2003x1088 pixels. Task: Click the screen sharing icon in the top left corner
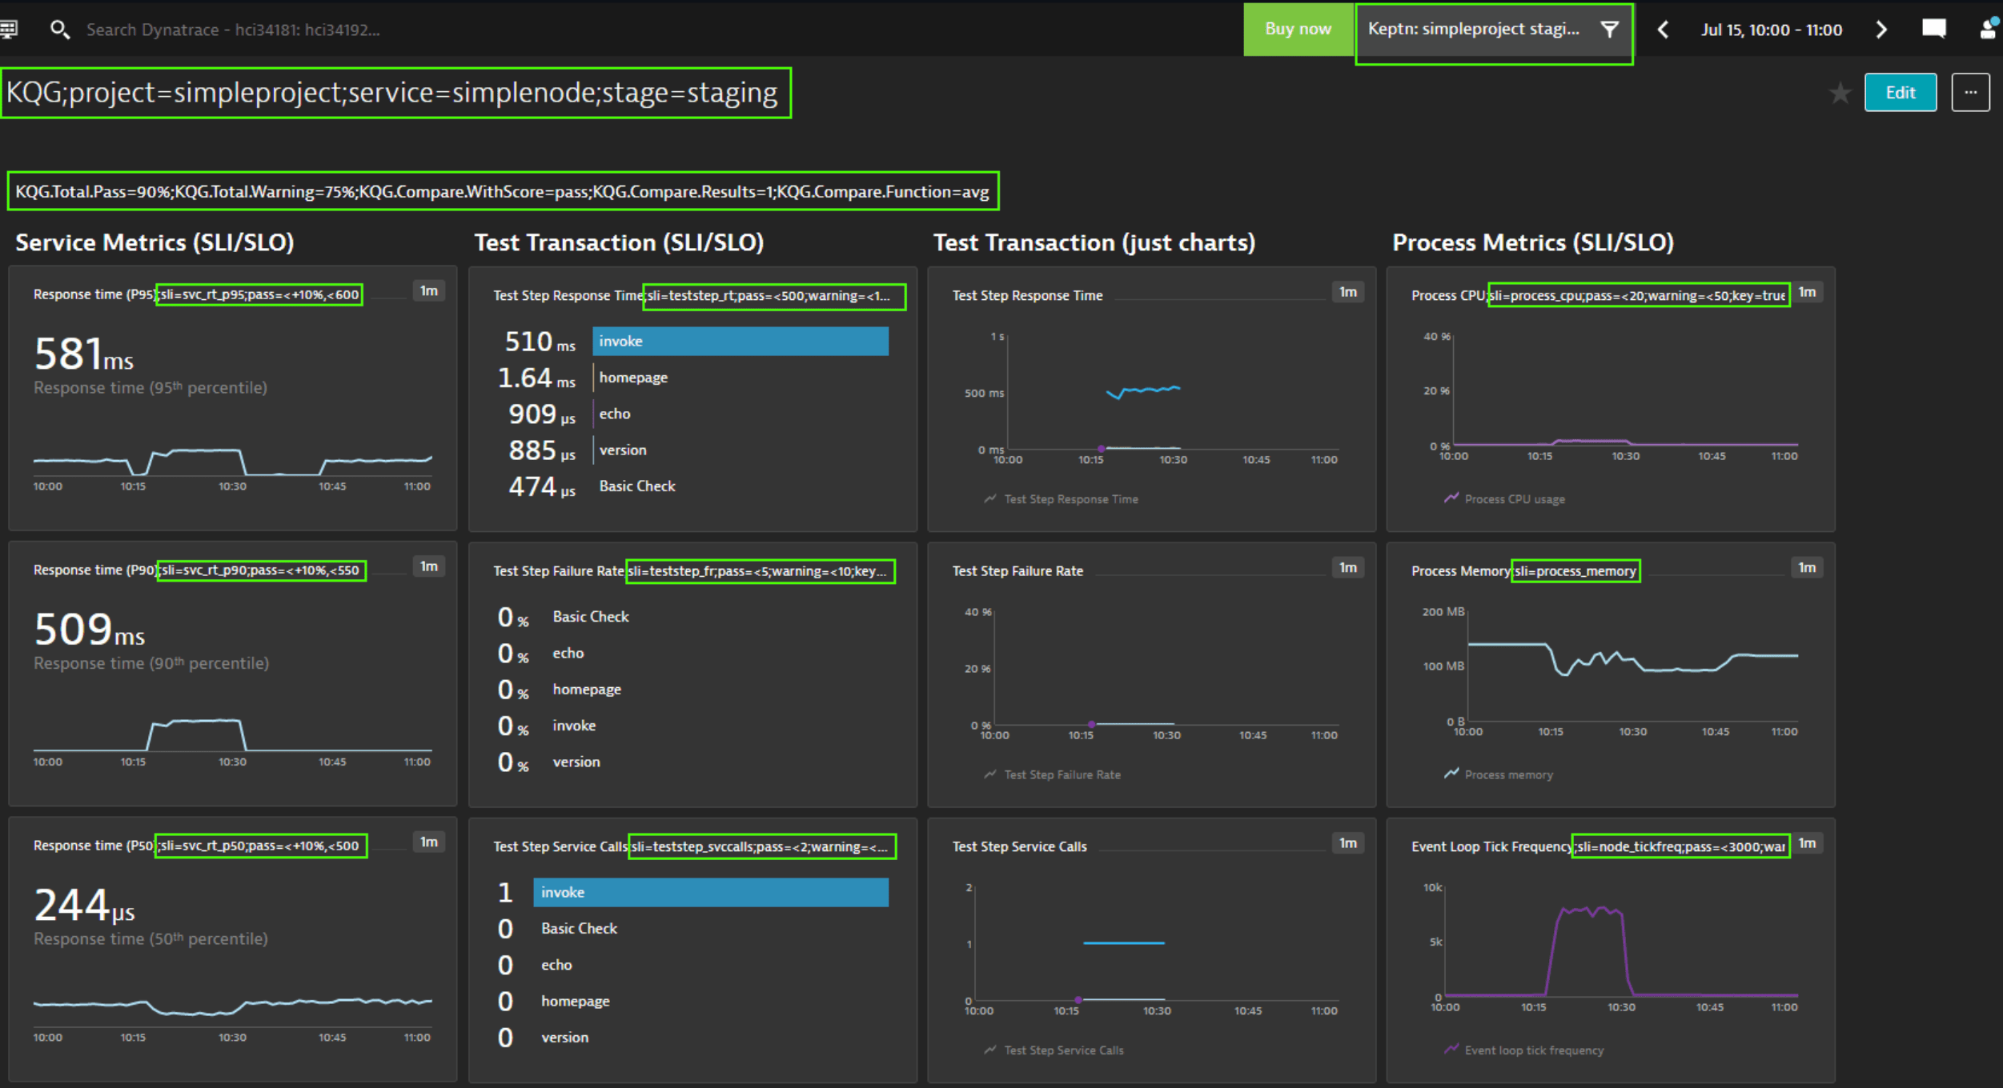[x=10, y=29]
